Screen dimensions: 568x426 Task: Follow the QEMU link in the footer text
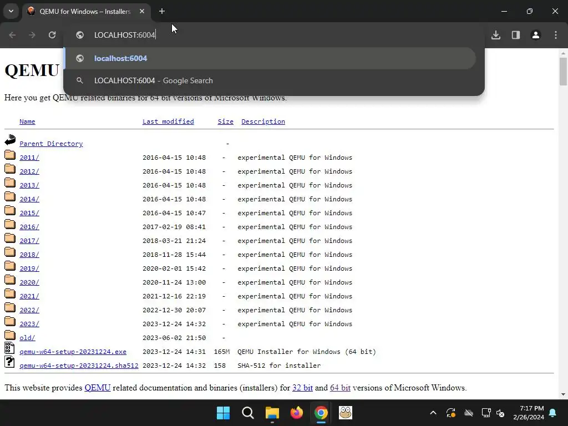click(x=98, y=388)
